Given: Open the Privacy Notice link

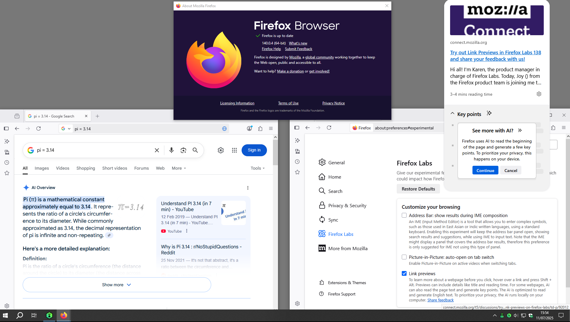Looking at the screenshot, I should click(333, 103).
